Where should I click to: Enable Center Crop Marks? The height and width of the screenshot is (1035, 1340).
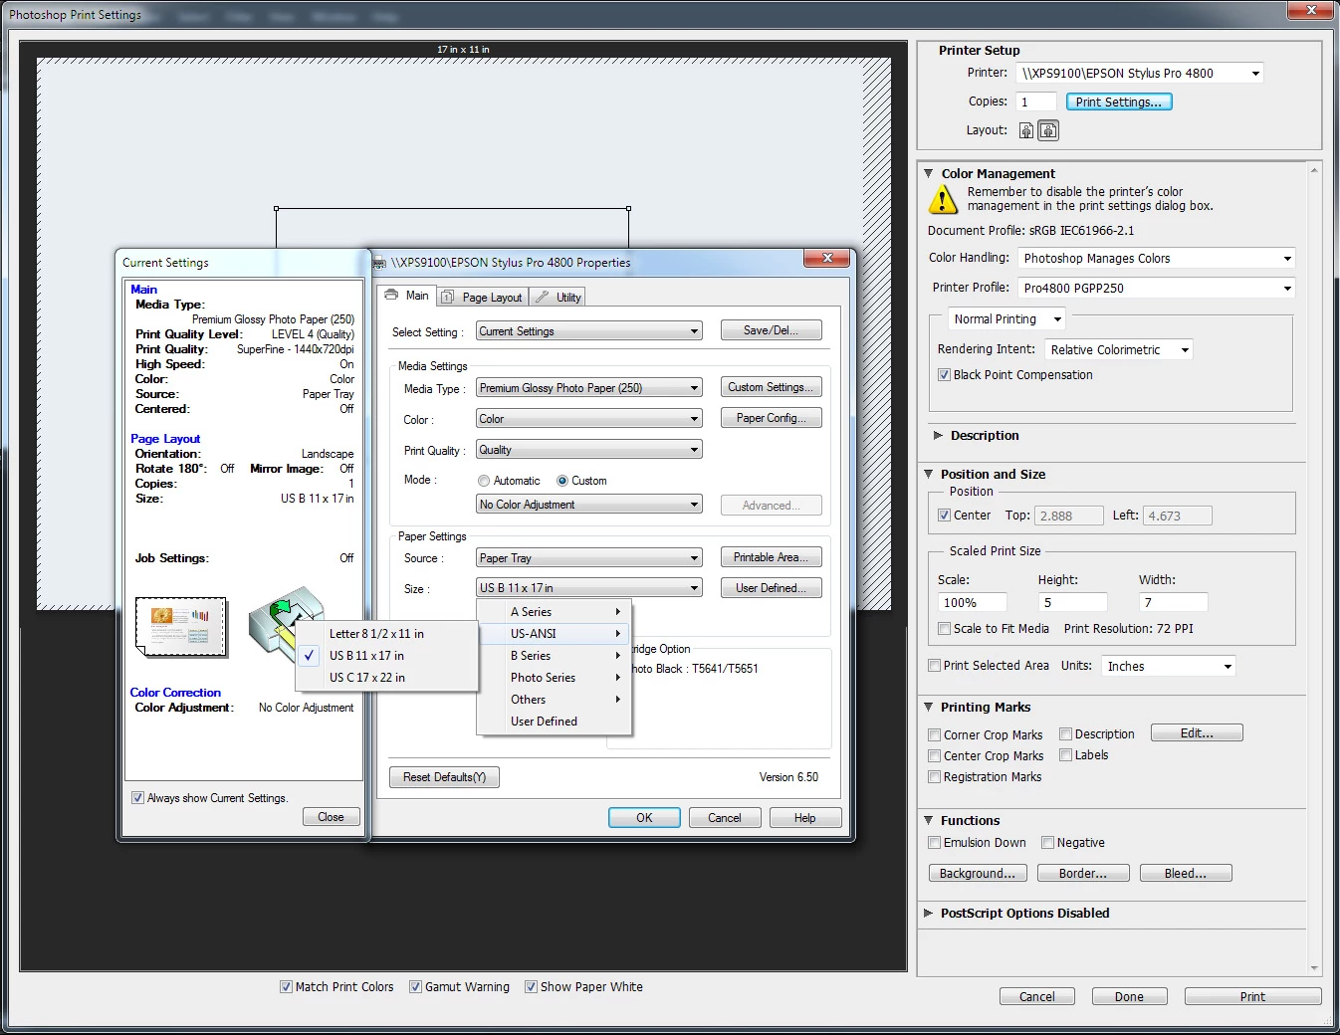point(934,756)
